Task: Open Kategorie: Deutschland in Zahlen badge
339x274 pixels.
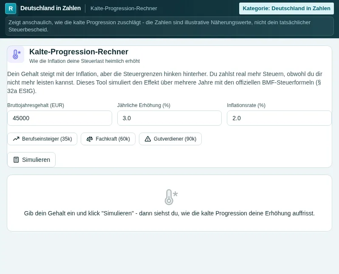Action: pyautogui.click(x=286, y=8)
